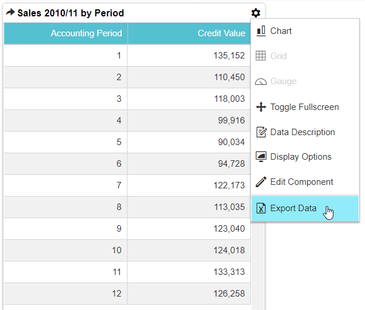Image resolution: width=365 pixels, height=310 pixels.
Task: Select credit value 110,450
Action: pyautogui.click(x=229, y=77)
